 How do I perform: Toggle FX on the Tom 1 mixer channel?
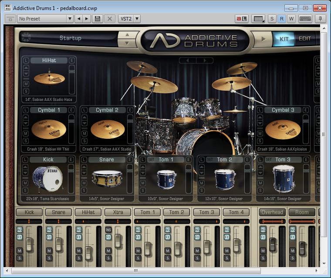(138, 237)
